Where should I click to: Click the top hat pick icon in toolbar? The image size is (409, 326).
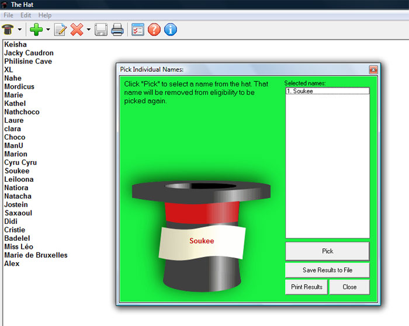[8, 29]
